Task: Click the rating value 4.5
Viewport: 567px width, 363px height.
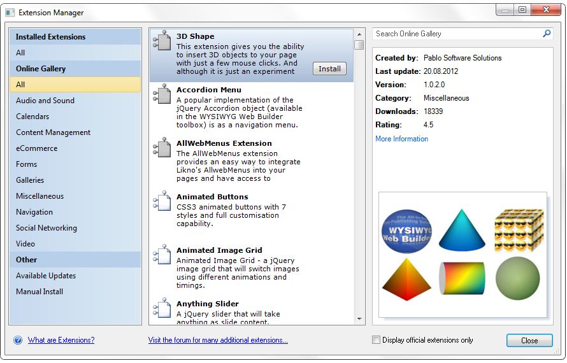Action: click(x=428, y=125)
